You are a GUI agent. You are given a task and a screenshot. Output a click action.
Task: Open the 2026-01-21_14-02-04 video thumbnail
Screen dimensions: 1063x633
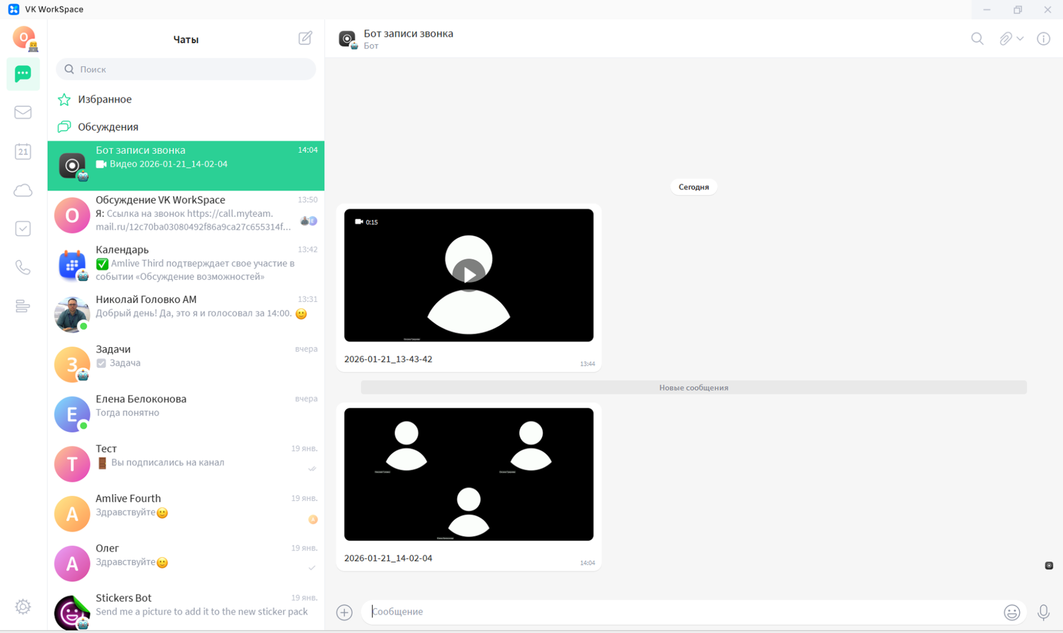coord(468,474)
